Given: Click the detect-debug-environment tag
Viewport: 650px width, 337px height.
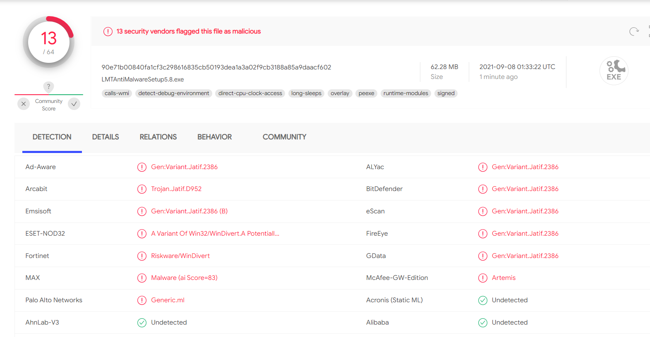Looking at the screenshot, I should [x=174, y=93].
